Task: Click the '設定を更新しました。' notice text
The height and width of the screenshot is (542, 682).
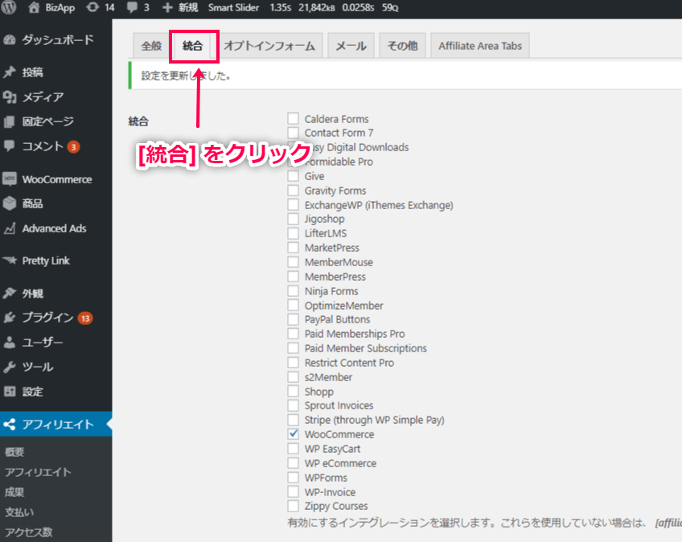Action: (186, 76)
